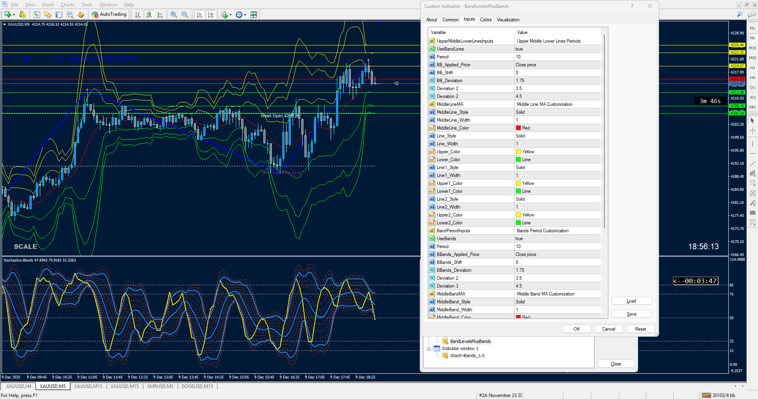Image resolution: width=758 pixels, height=399 pixels.
Task: Open the new chart dropdown arrow
Action: coord(14,15)
